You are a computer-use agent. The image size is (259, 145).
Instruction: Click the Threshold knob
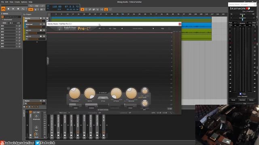[x=74, y=93]
